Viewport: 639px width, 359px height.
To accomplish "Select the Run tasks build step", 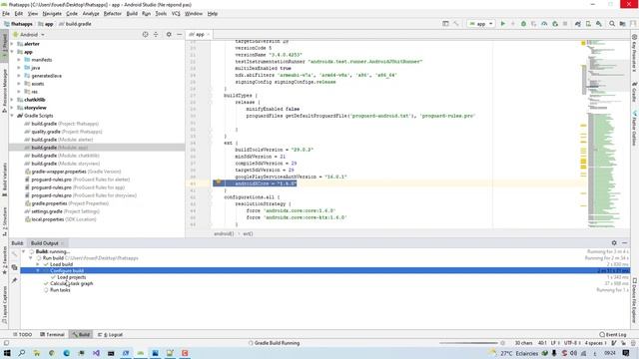I will pyautogui.click(x=60, y=290).
